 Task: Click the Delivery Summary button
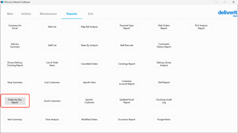tap(15, 45)
